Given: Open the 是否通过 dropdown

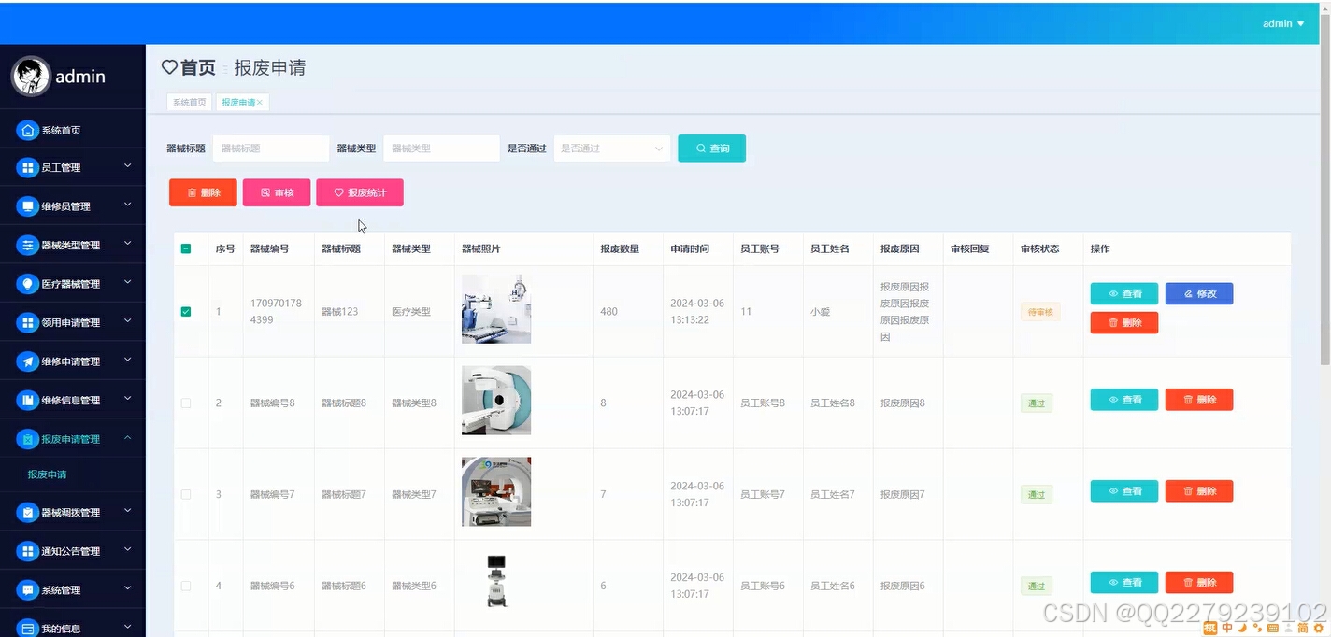Looking at the screenshot, I should (x=611, y=148).
